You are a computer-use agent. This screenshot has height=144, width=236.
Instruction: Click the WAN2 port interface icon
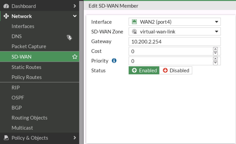coord(134,22)
